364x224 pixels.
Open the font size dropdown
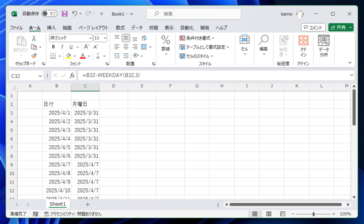[x=105, y=38]
